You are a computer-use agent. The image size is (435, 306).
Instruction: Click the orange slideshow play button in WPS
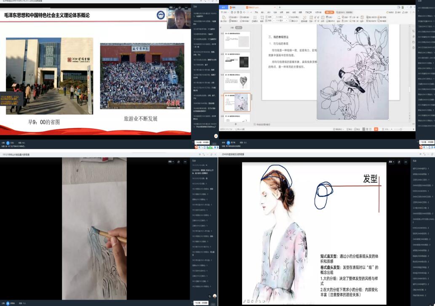coord(376,129)
